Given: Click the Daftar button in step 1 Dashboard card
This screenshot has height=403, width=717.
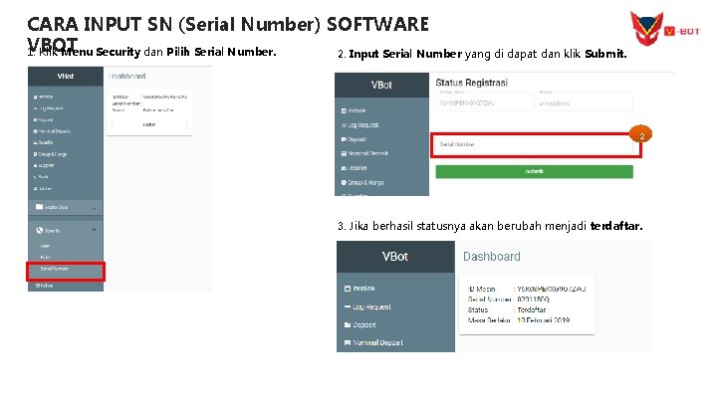Looking at the screenshot, I should click(x=149, y=124).
